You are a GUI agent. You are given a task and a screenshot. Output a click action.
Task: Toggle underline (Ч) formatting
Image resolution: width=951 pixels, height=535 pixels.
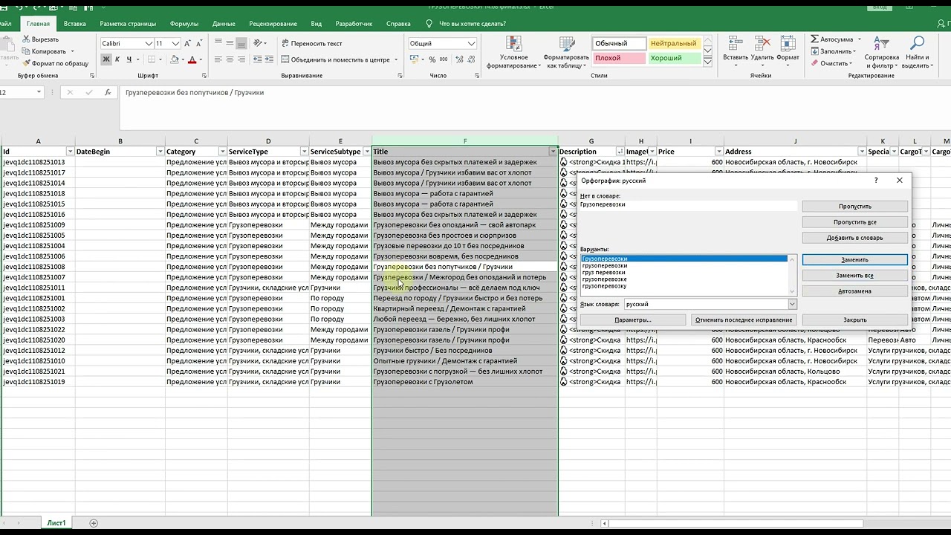(x=129, y=59)
